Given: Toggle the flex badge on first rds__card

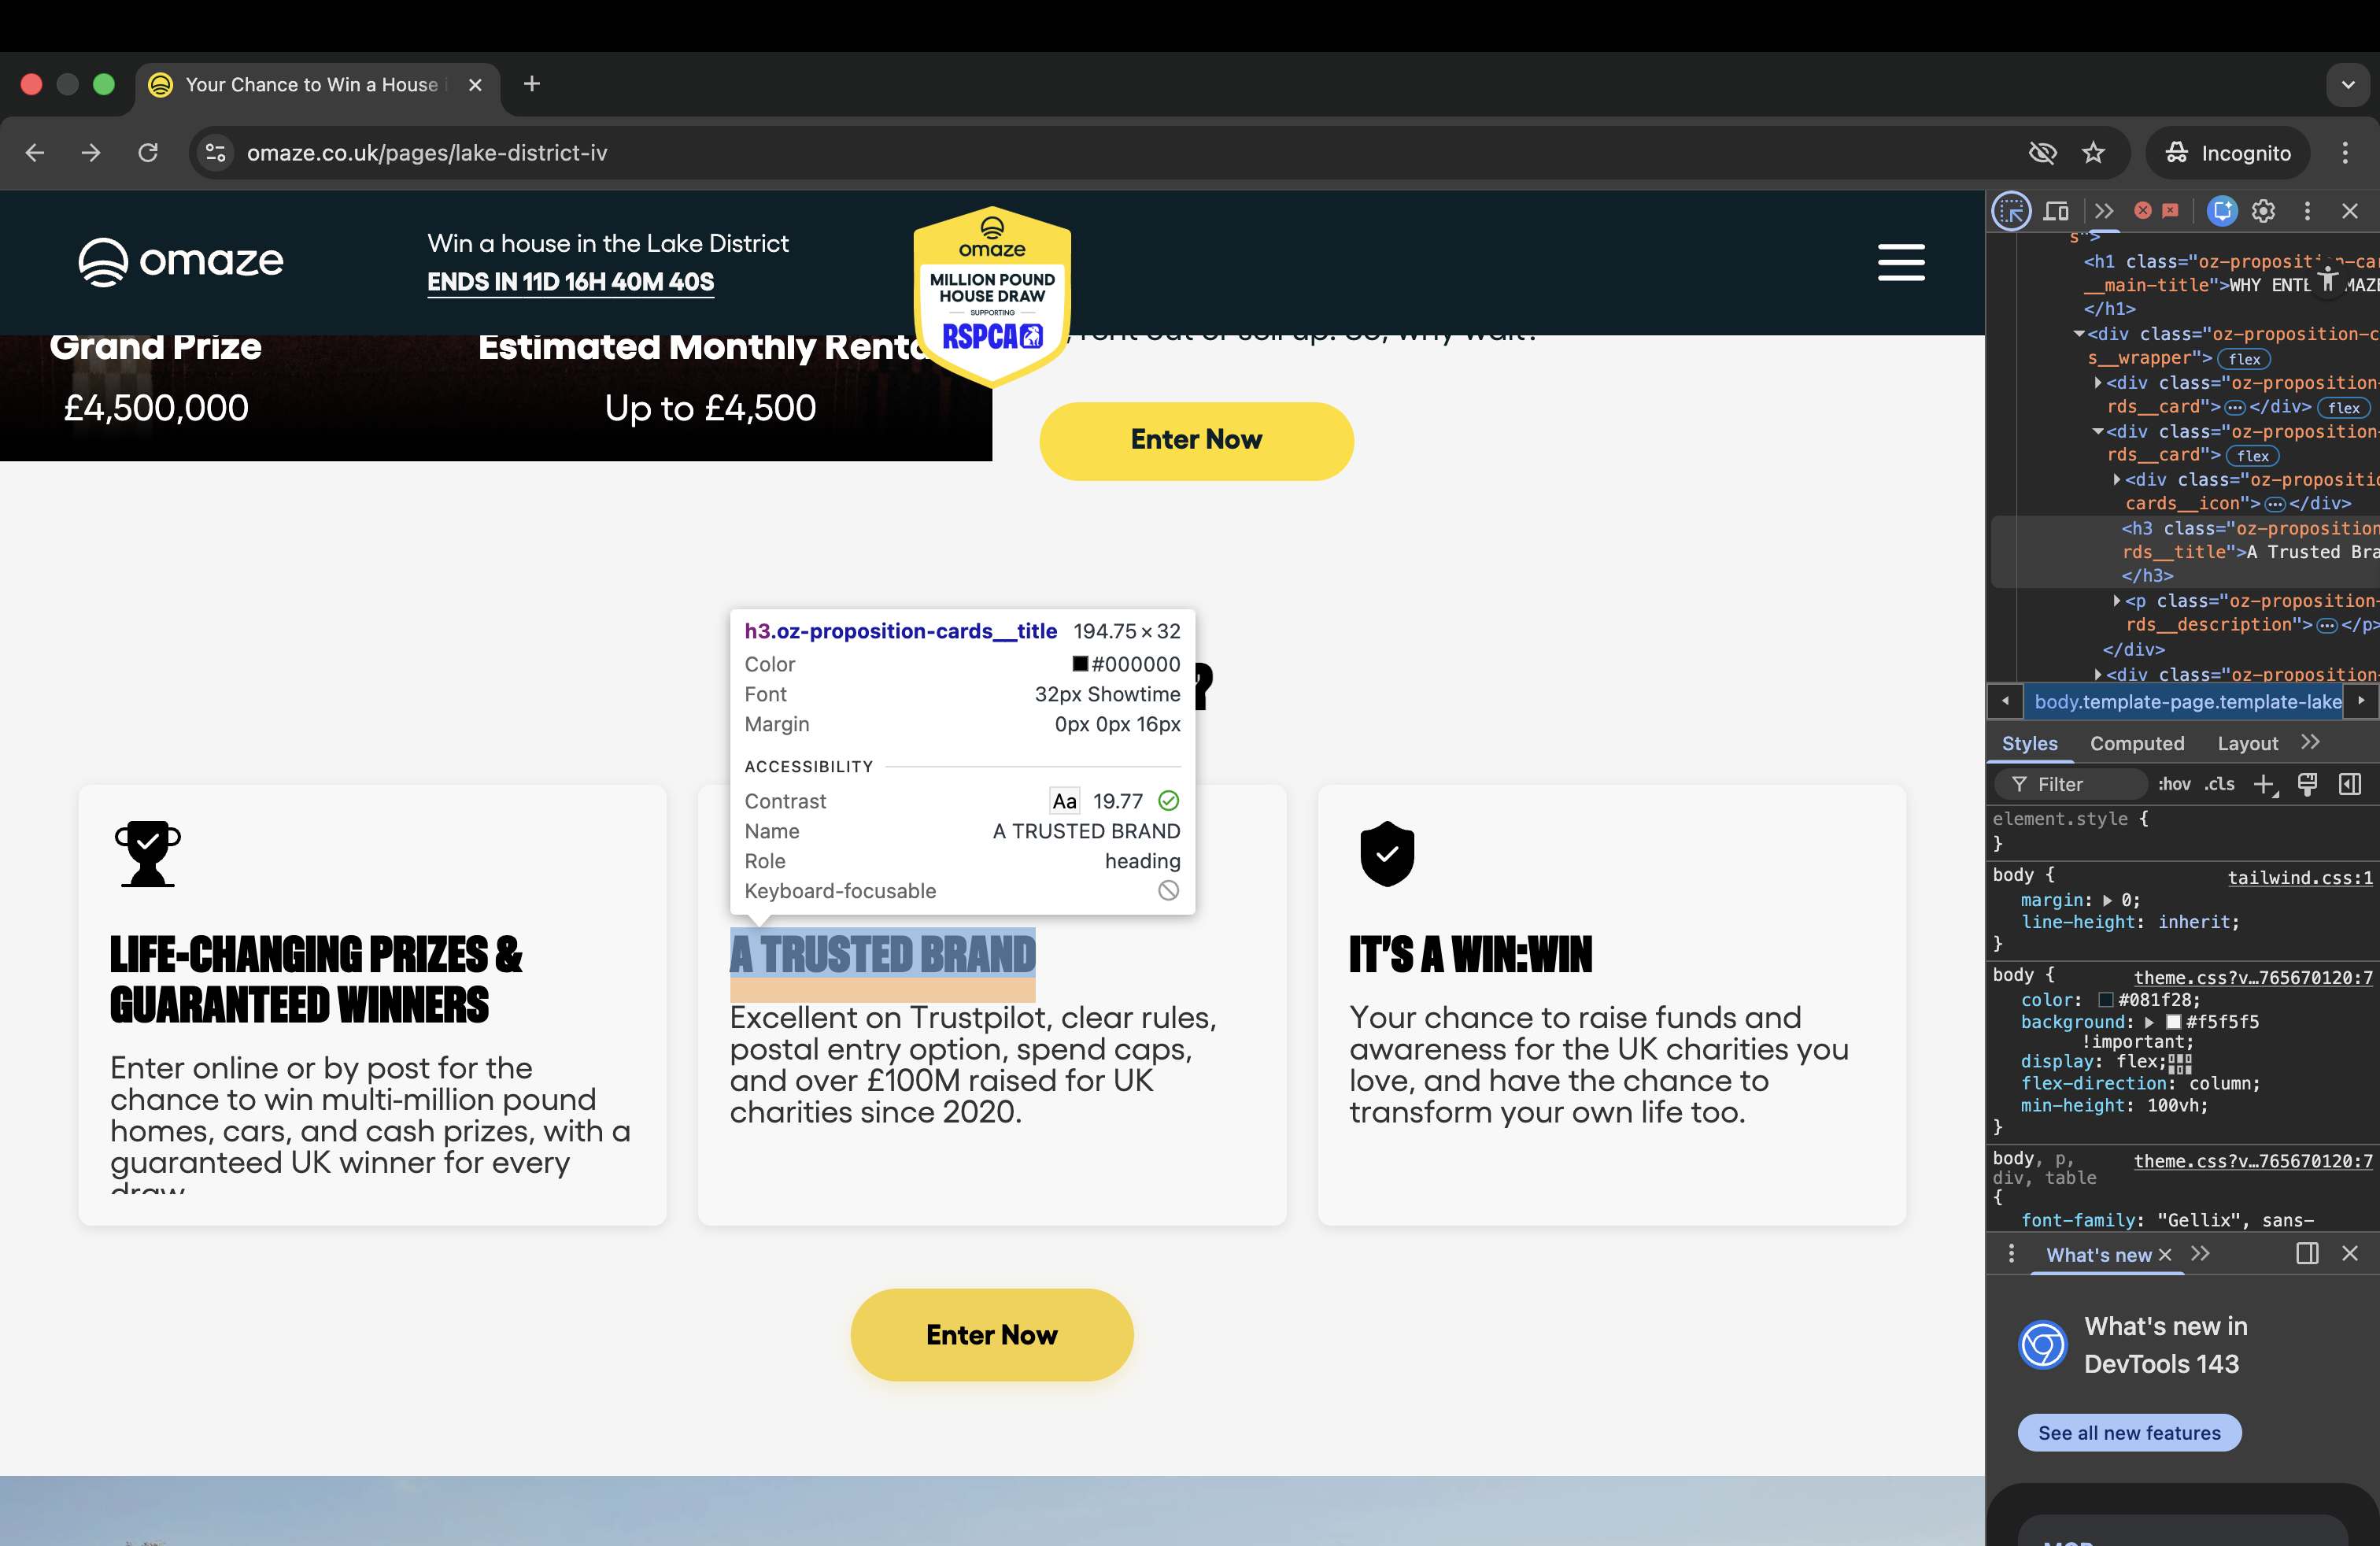Looking at the screenshot, I should 2343,408.
